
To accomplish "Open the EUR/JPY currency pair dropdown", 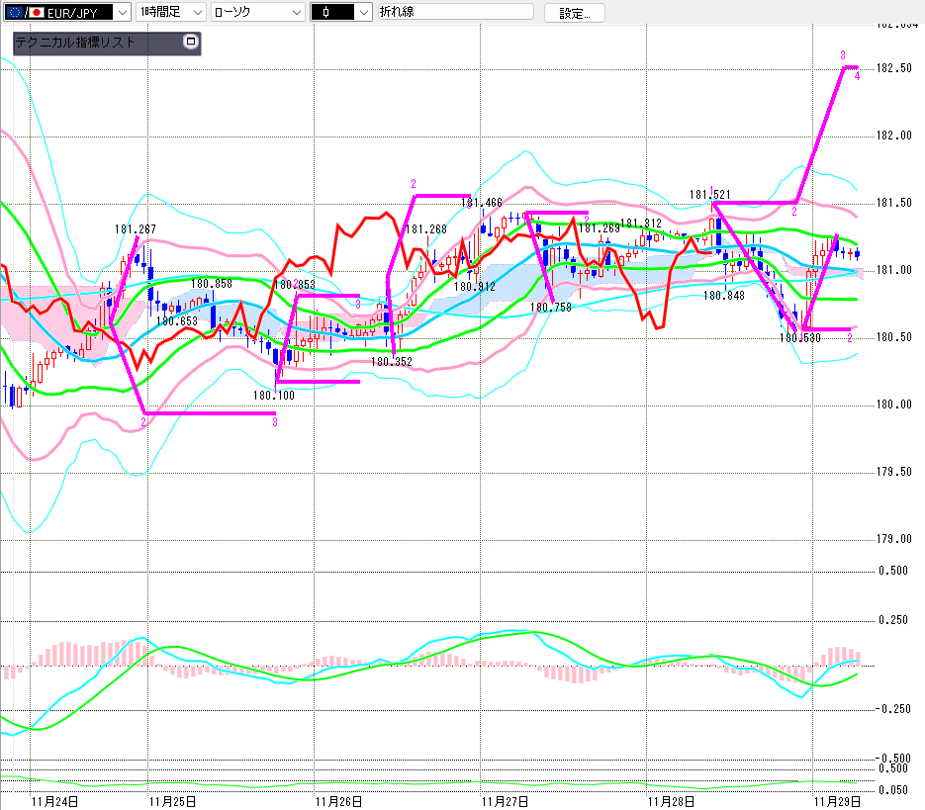I will (121, 12).
